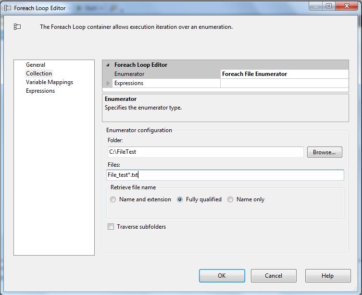Click the Foreach Loop Editor title bar icon

click(x=8, y=8)
